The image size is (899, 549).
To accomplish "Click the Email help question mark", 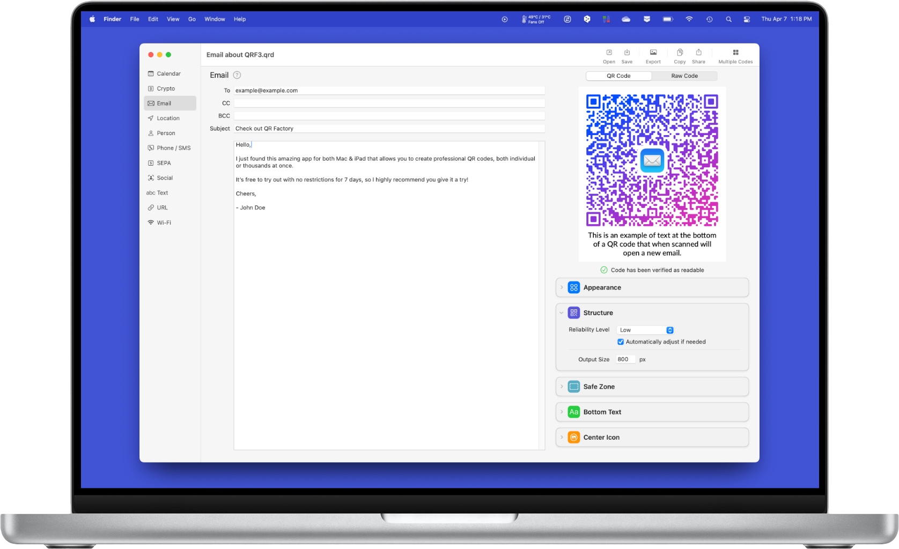I will click(237, 75).
